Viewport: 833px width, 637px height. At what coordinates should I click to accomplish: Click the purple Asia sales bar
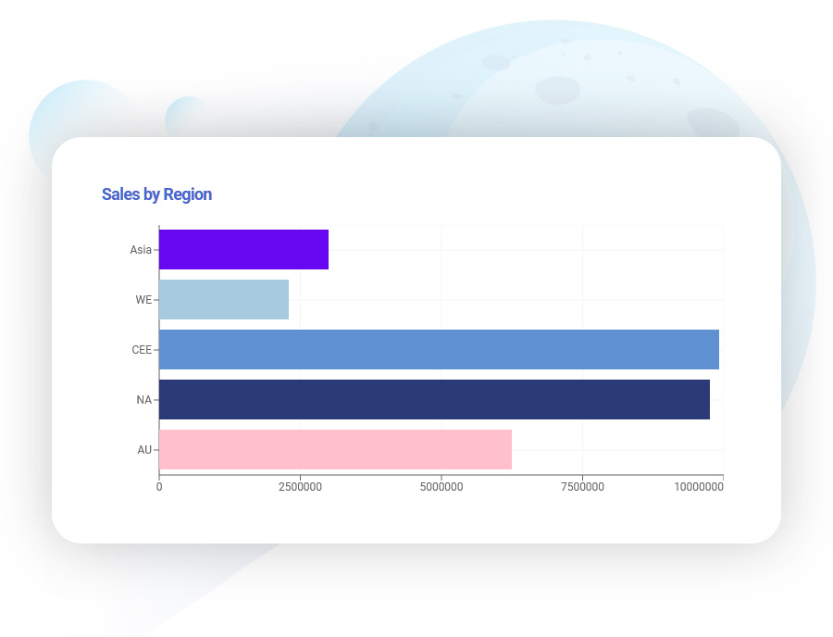[x=243, y=250]
